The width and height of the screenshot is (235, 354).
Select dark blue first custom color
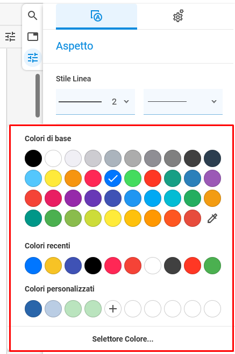tap(33, 309)
